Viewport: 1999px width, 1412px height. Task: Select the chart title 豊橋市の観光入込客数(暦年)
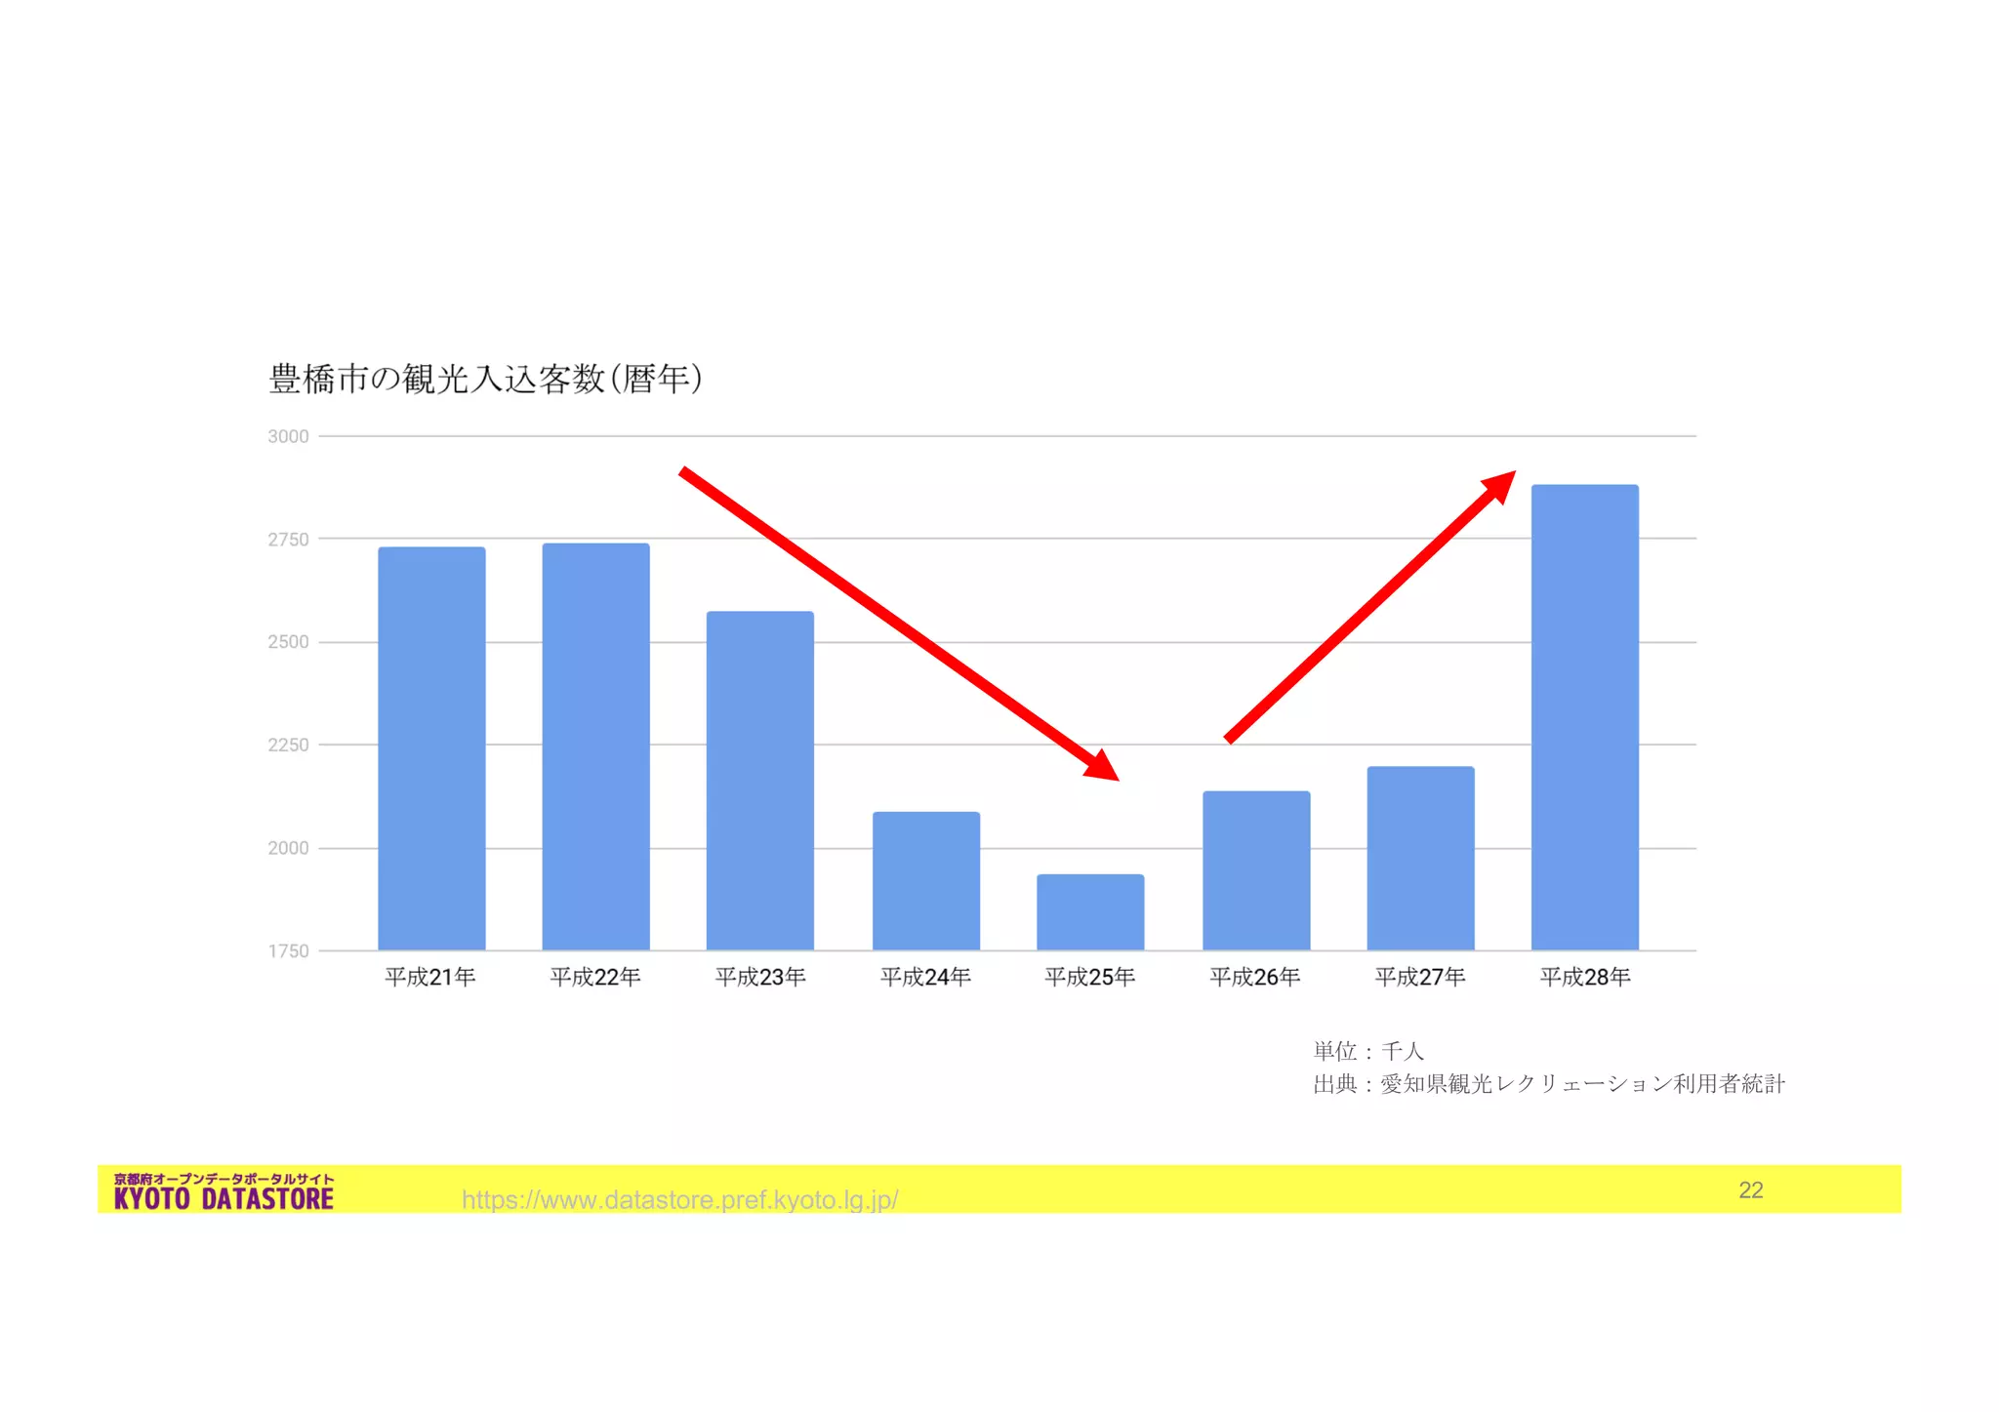[x=485, y=379]
